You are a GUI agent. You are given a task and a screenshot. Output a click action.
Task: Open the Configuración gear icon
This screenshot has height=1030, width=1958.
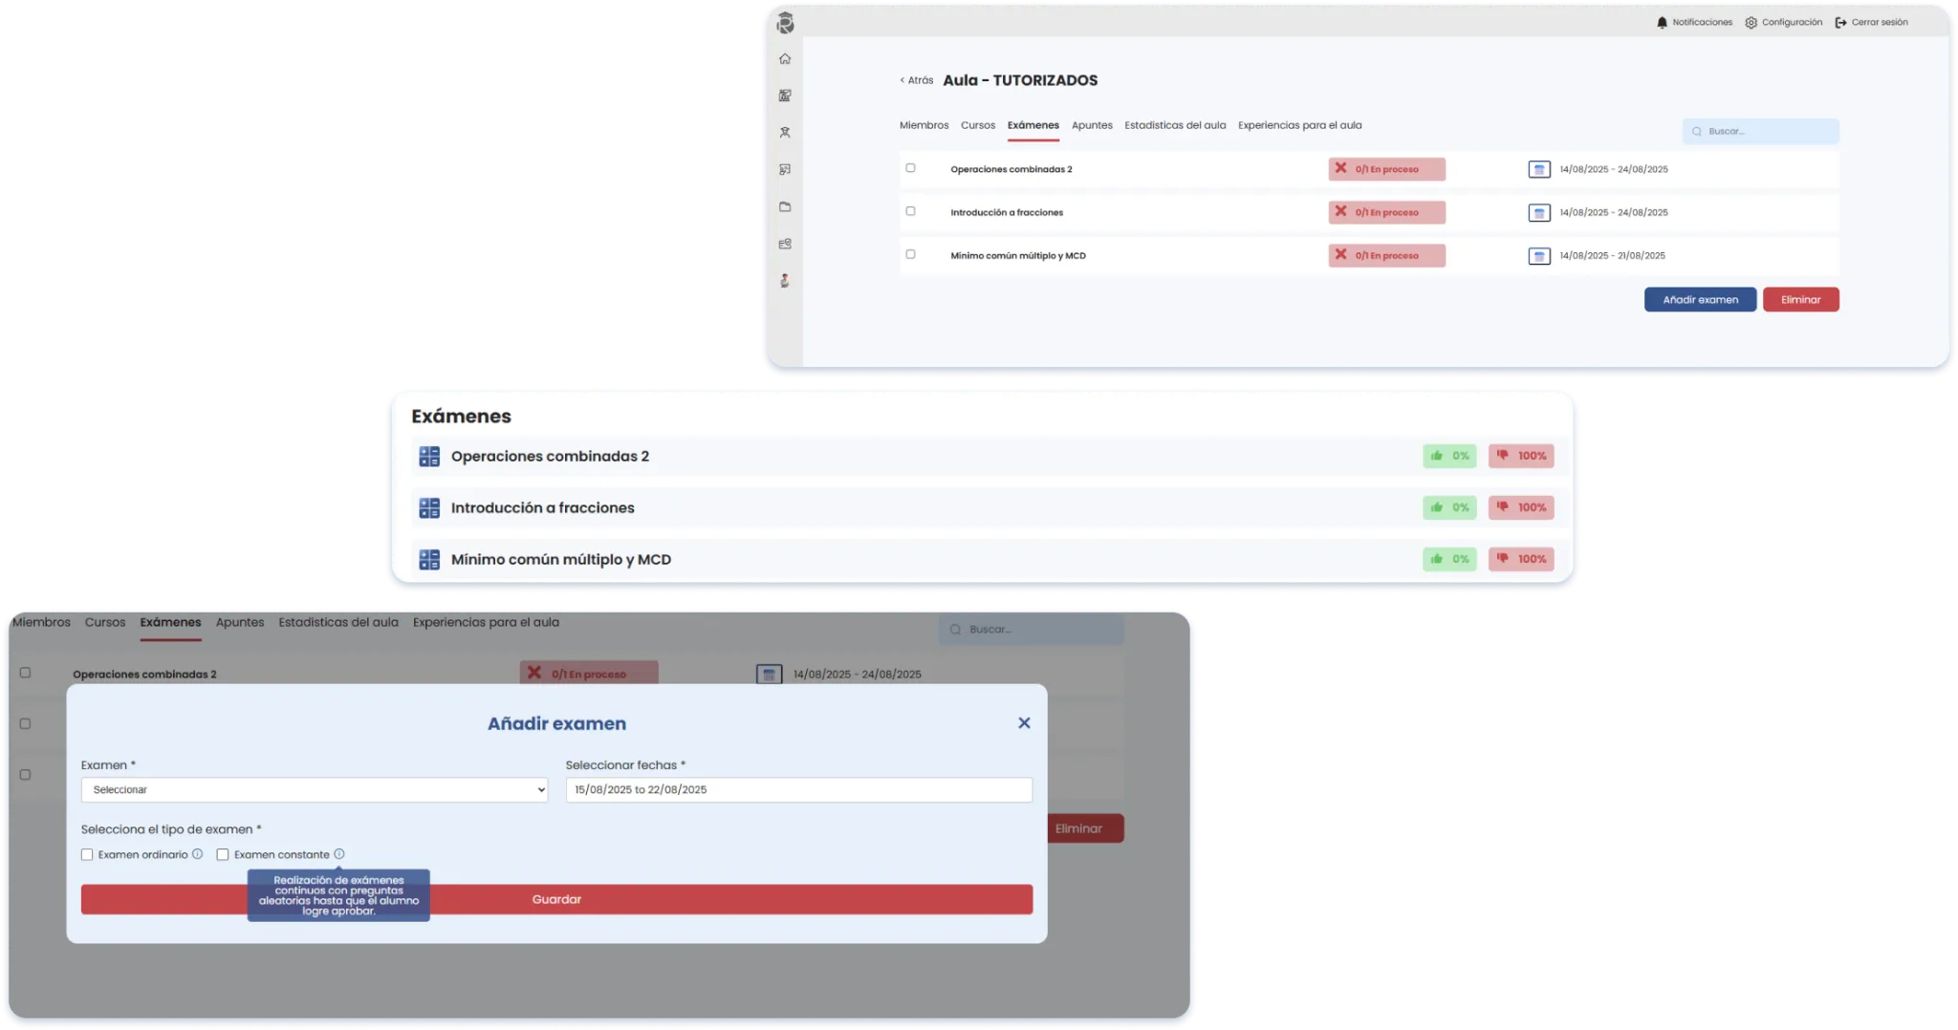[x=1751, y=23]
